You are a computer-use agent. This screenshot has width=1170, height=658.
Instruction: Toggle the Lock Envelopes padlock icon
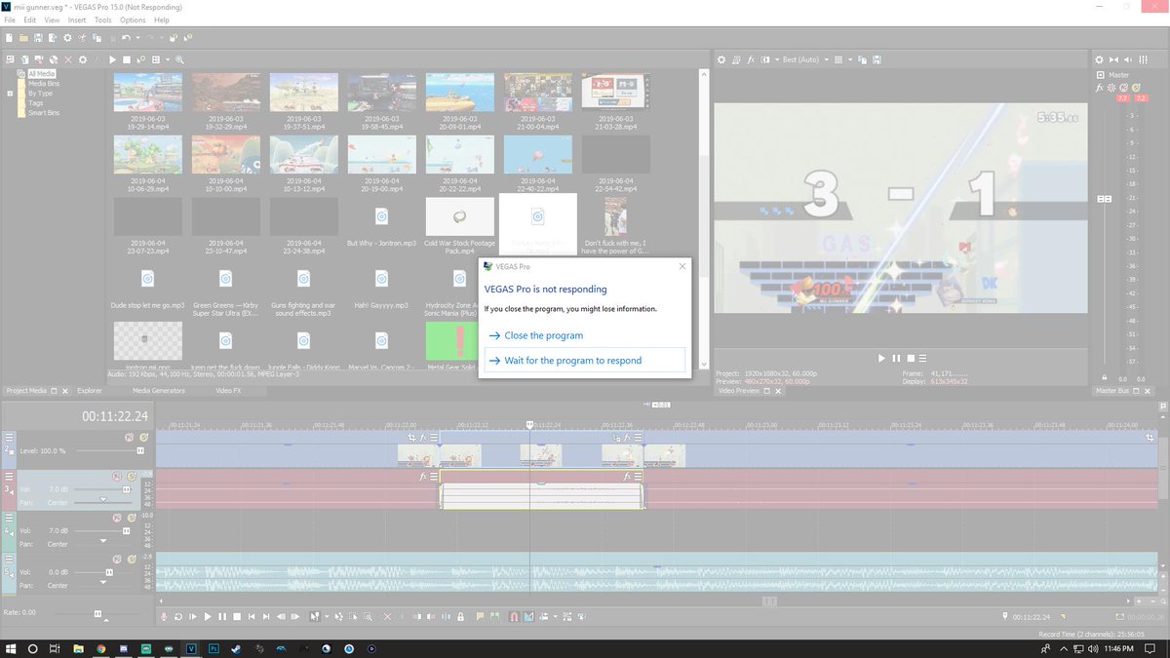[x=460, y=616]
